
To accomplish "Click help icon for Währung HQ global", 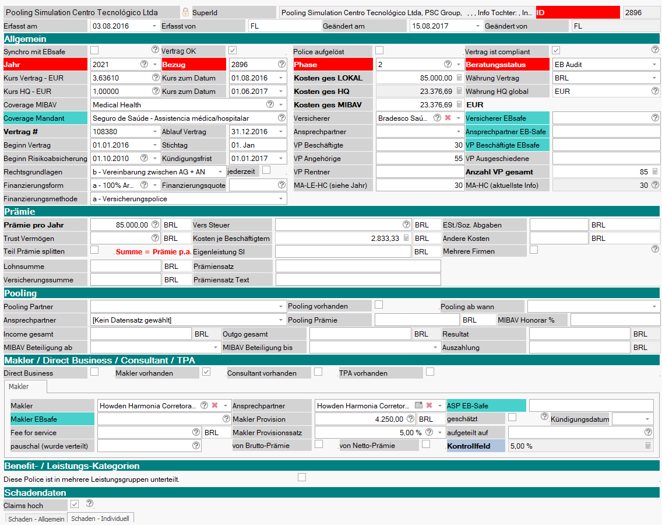I will (x=655, y=91).
